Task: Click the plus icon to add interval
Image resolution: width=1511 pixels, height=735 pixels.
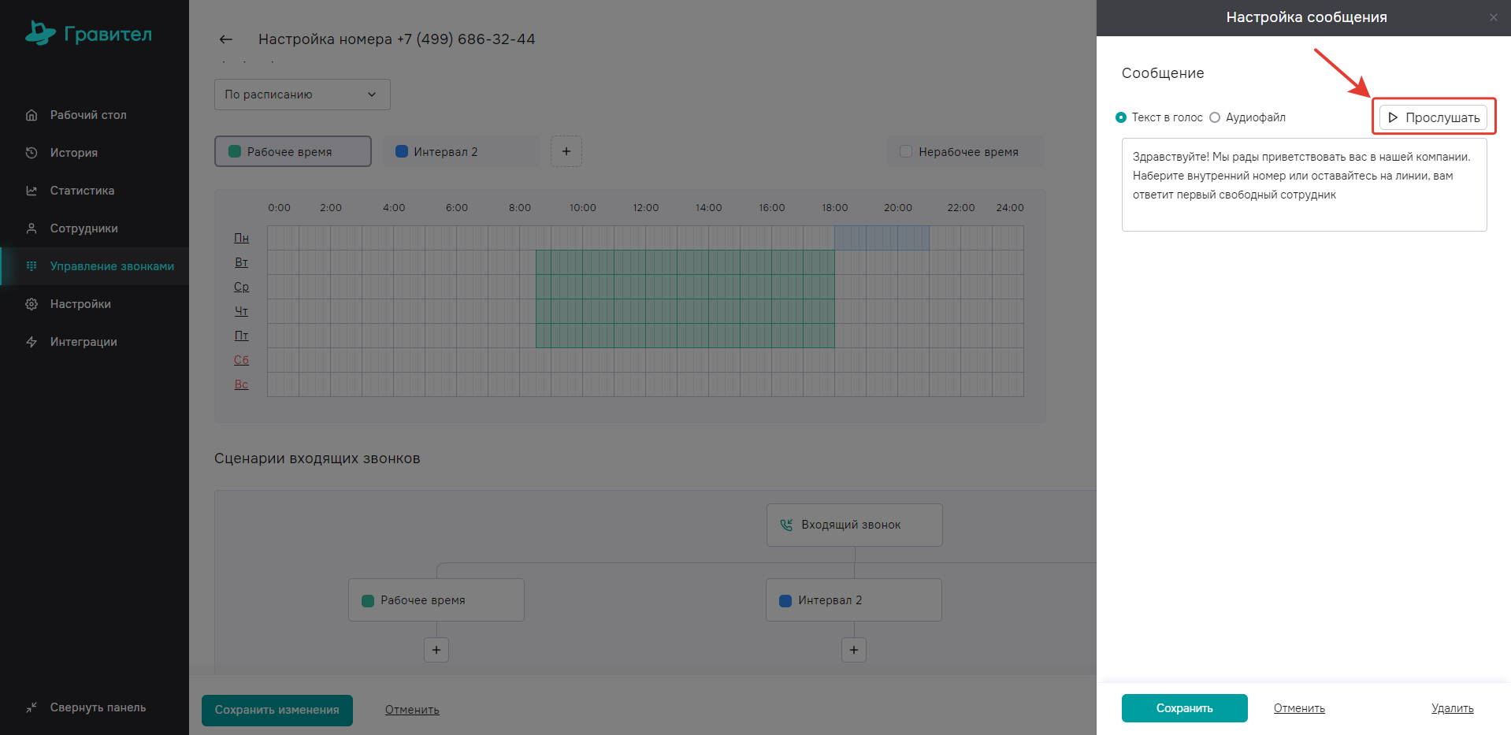Action: click(x=566, y=151)
